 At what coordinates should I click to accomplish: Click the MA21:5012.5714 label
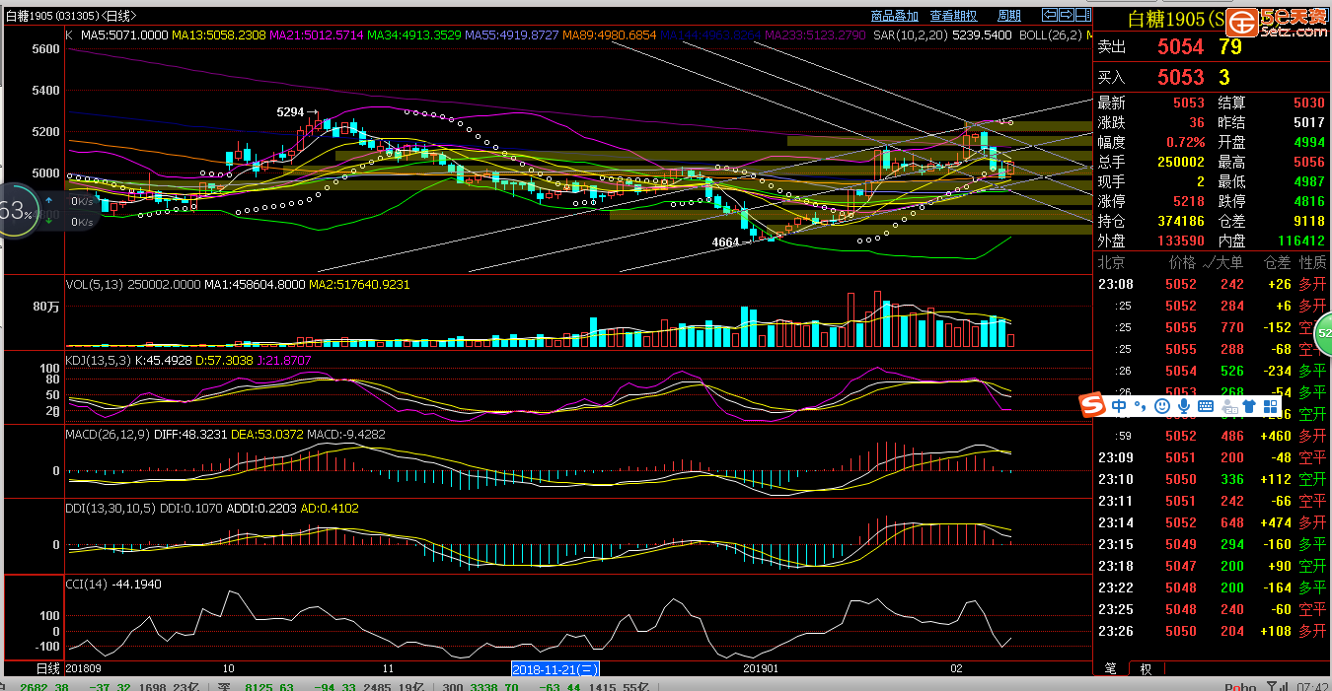click(317, 35)
